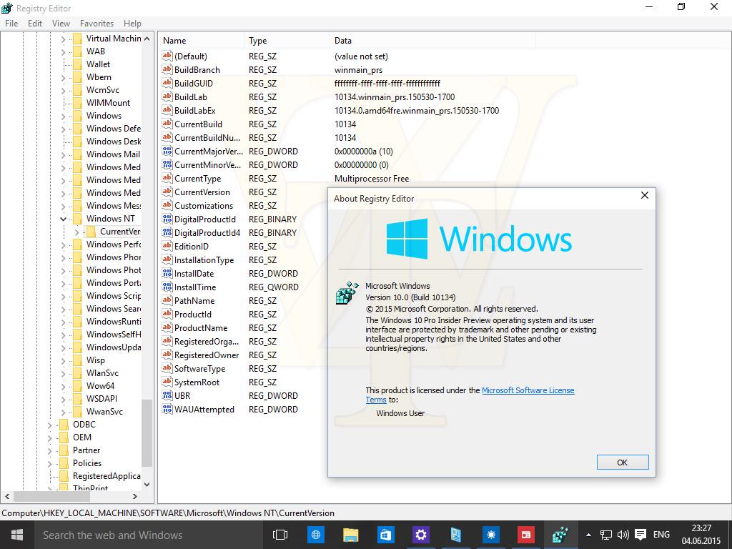Select the EditionID value

(192, 246)
